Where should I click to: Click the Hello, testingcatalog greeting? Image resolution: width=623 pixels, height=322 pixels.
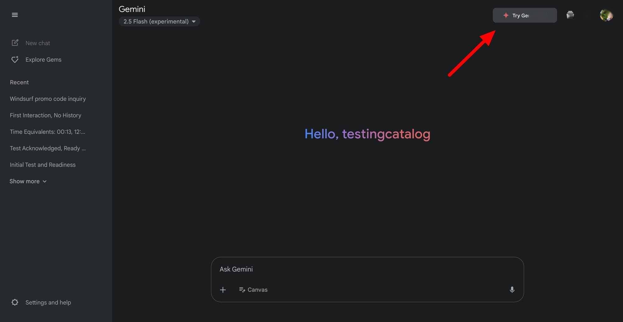pos(367,134)
